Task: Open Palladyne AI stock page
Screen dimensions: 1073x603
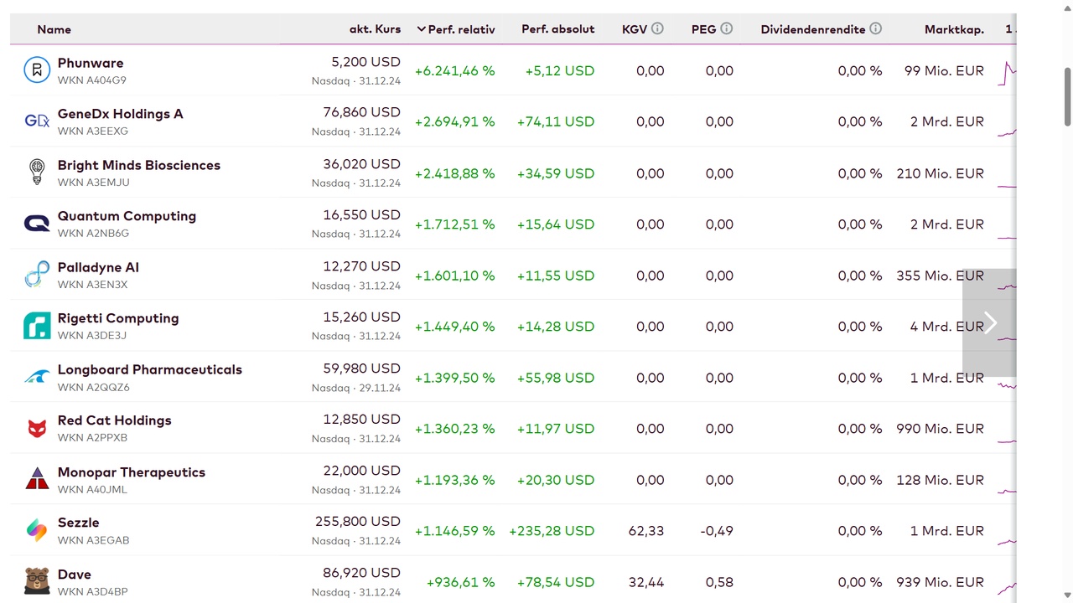Action: point(98,267)
